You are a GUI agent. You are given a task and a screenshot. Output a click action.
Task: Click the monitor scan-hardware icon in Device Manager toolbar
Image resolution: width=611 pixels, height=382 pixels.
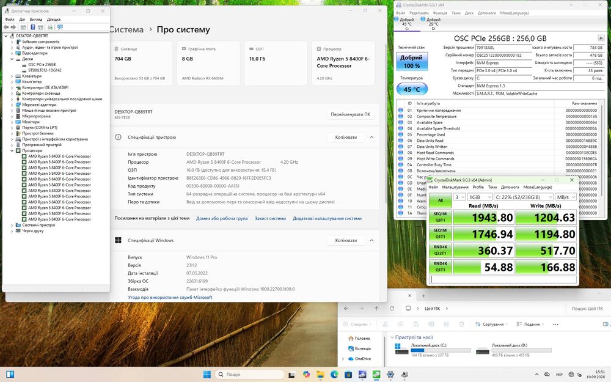tap(60, 28)
